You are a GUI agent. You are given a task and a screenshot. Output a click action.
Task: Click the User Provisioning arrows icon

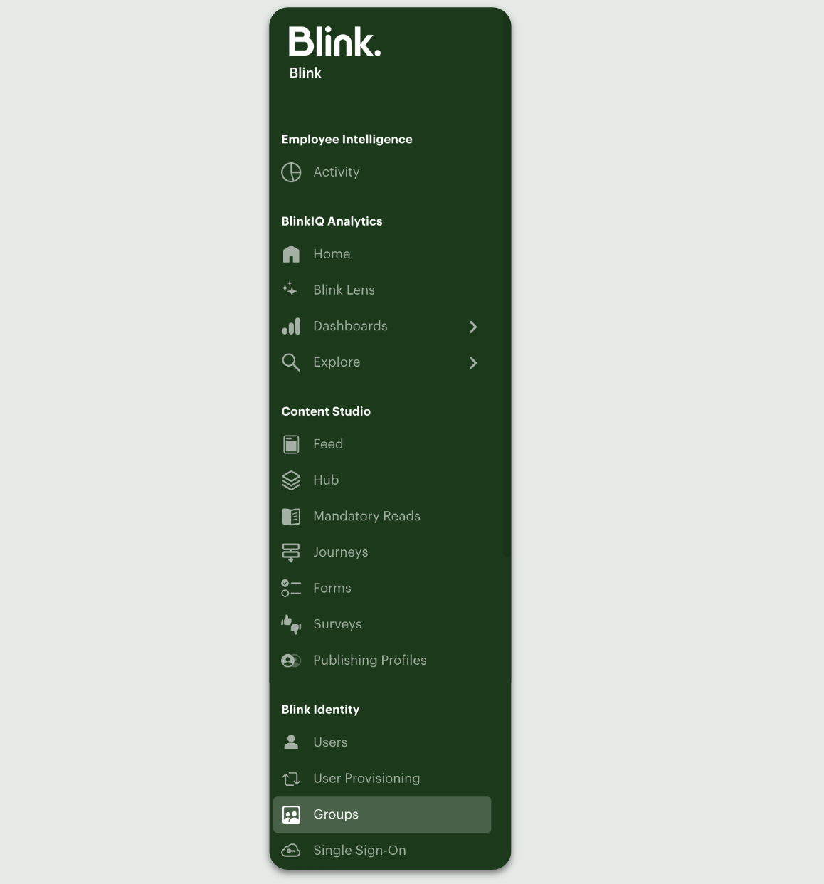point(291,779)
